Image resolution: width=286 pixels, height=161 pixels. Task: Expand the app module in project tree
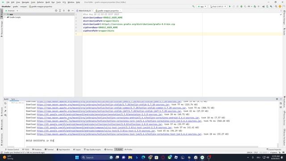click(x=5, y=14)
